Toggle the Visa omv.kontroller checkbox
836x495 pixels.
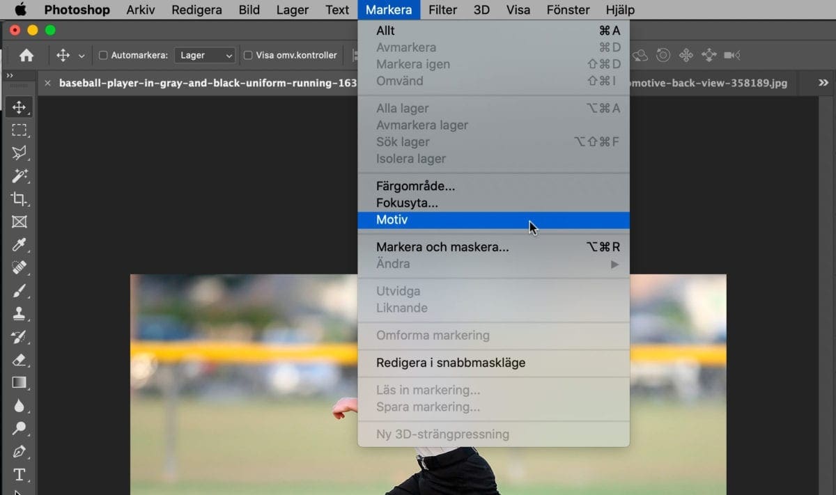coord(248,56)
